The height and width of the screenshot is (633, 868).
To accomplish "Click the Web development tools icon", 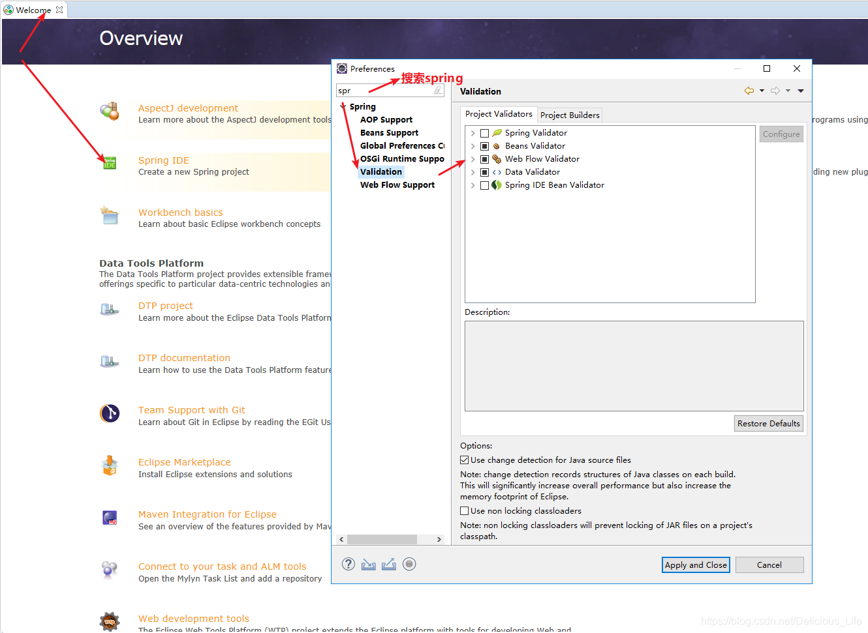I will tap(110, 622).
